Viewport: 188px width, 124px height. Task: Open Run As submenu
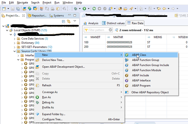click(79, 97)
